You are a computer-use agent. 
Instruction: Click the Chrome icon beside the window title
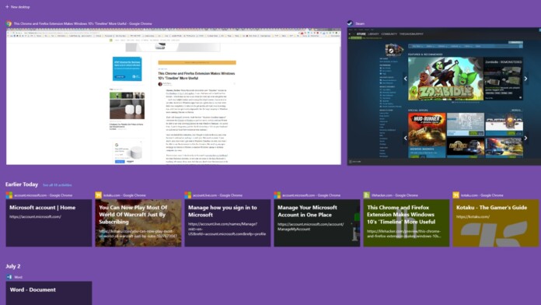[x=9, y=23]
